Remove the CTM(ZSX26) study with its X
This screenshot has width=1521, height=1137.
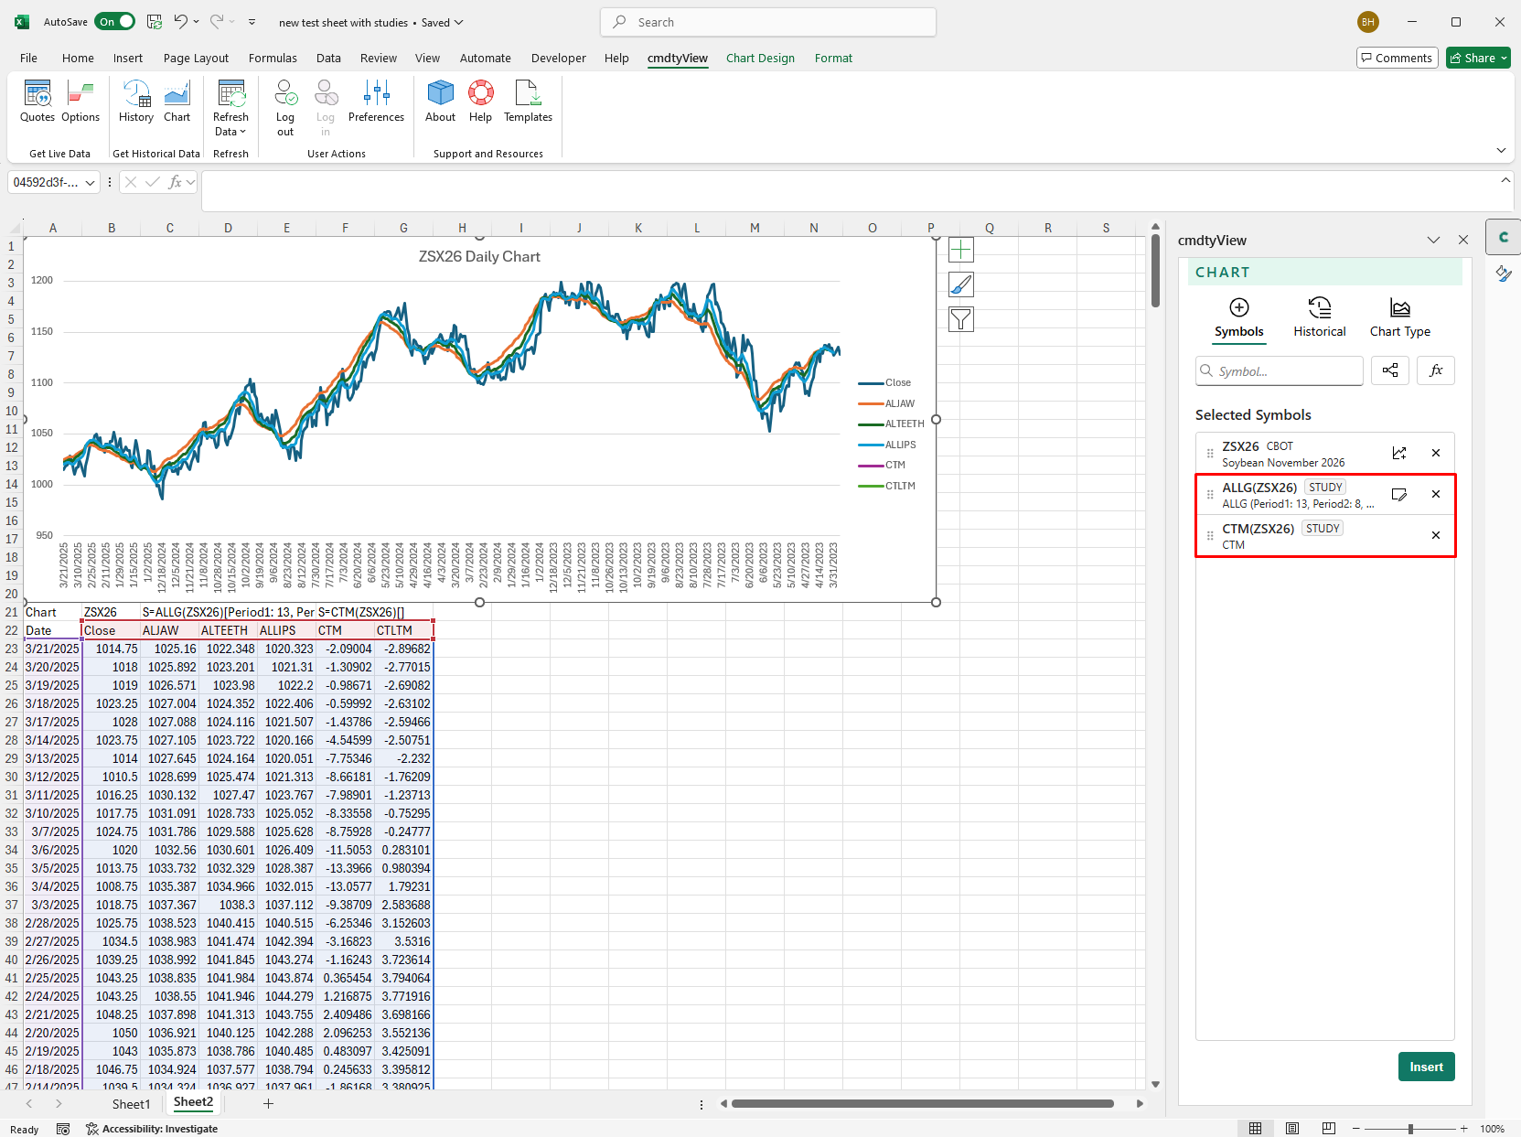pyautogui.click(x=1436, y=535)
